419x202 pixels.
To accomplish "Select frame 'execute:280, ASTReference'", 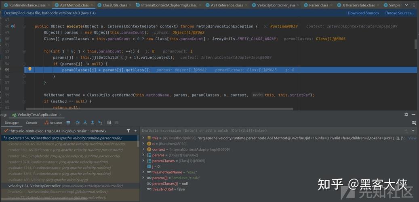I will point(70,144).
